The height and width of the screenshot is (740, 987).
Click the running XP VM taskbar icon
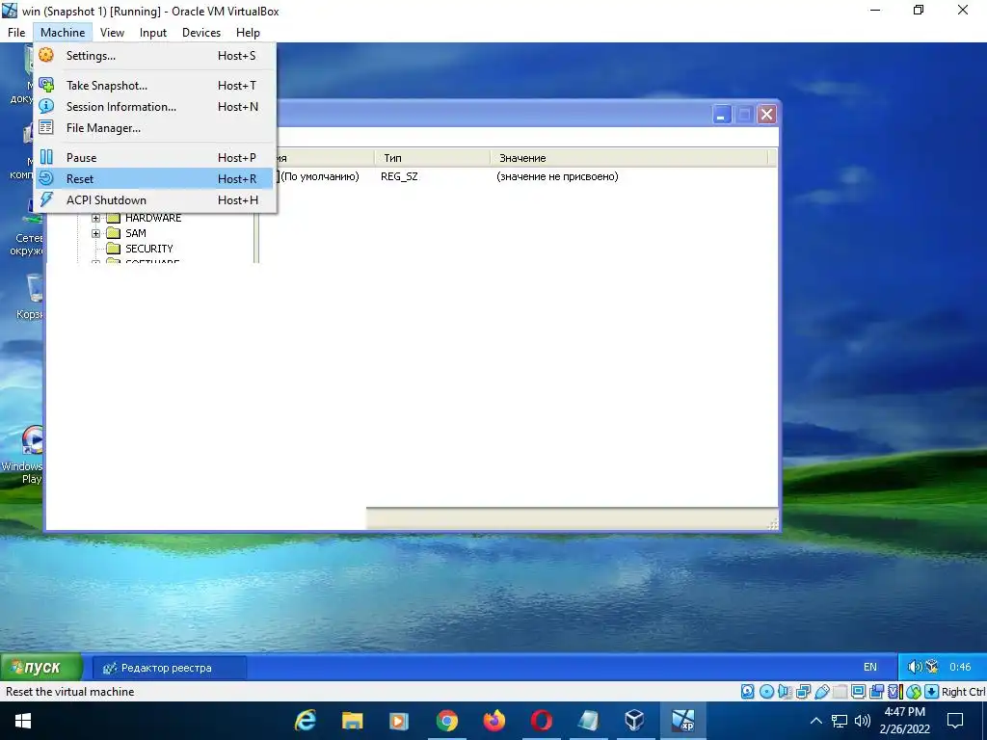683,721
